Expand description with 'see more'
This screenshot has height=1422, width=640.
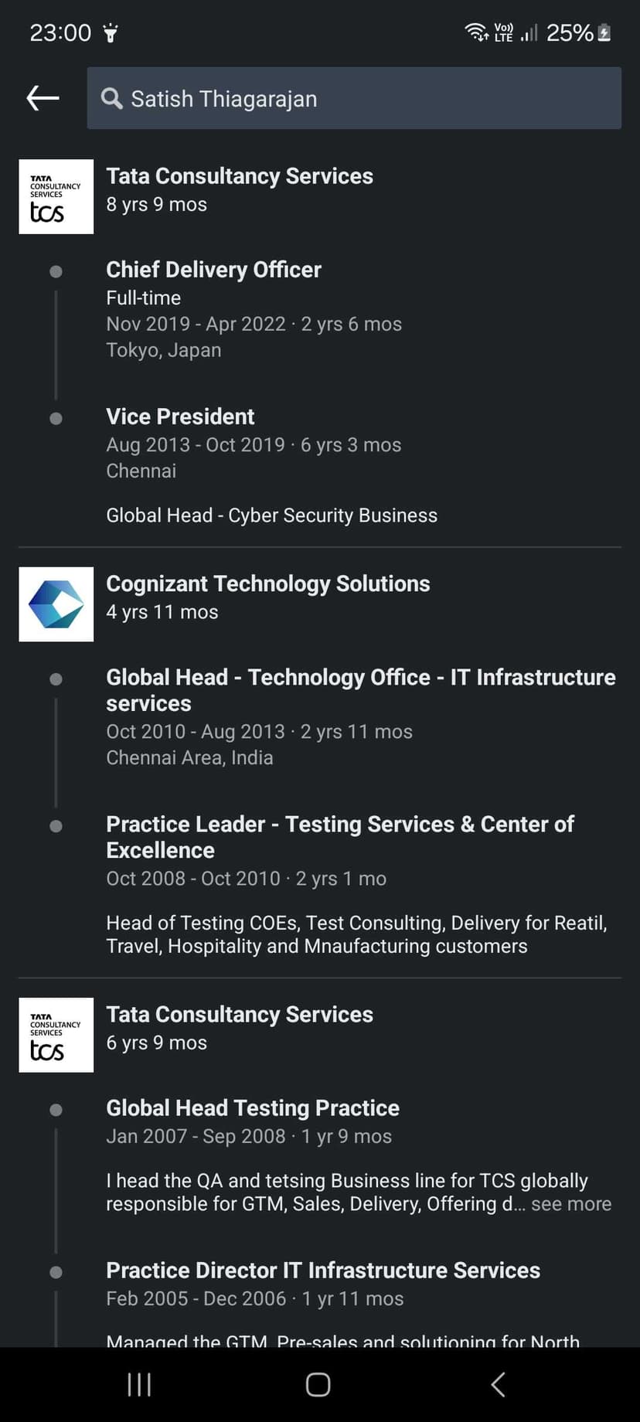[x=570, y=1204]
